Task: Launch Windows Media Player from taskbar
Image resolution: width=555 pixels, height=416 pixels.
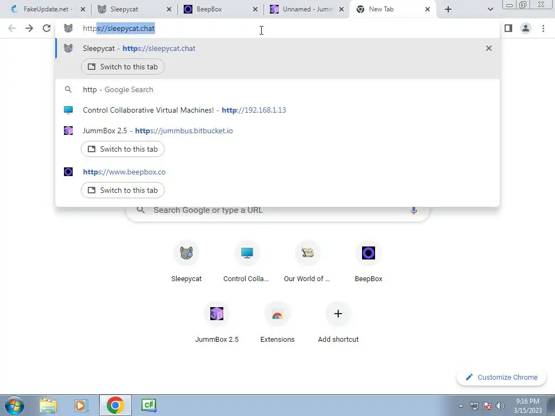Action: (x=81, y=405)
